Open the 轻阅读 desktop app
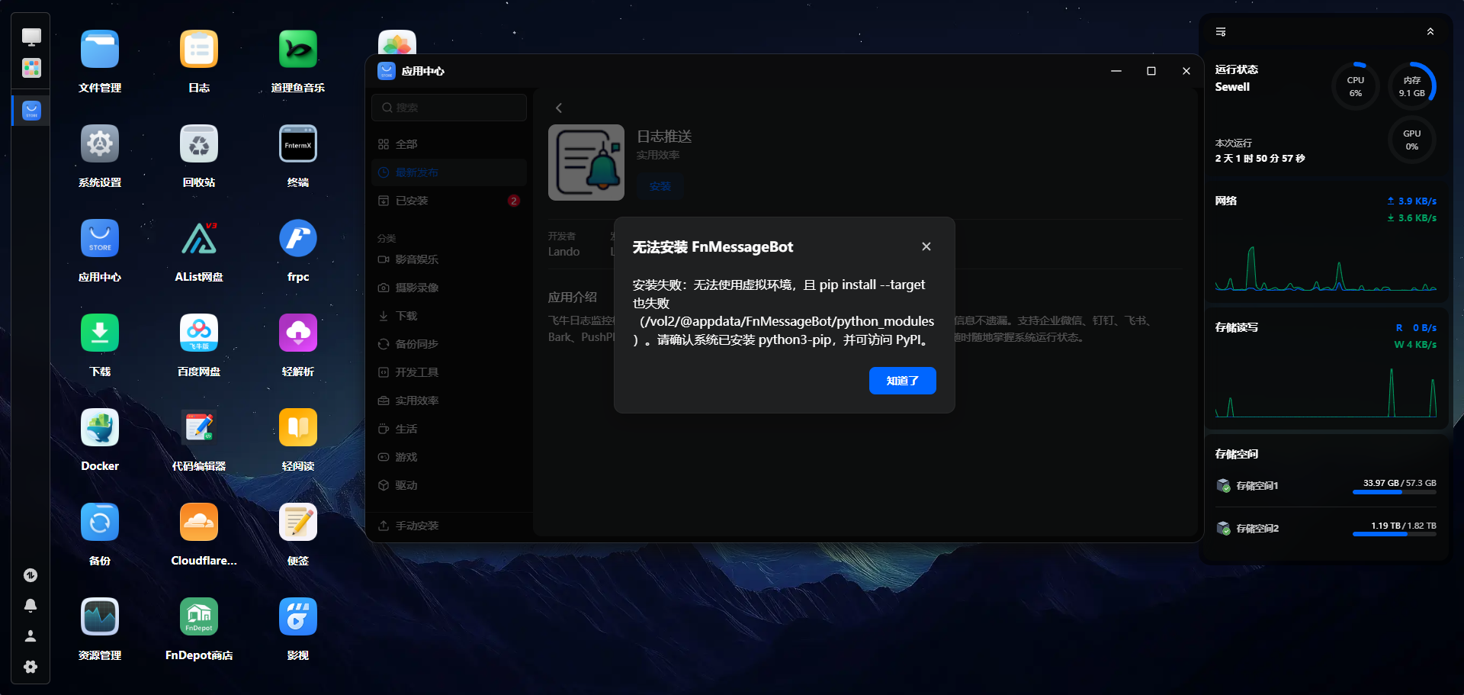Image resolution: width=1464 pixels, height=695 pixels. tap(298, 428)
